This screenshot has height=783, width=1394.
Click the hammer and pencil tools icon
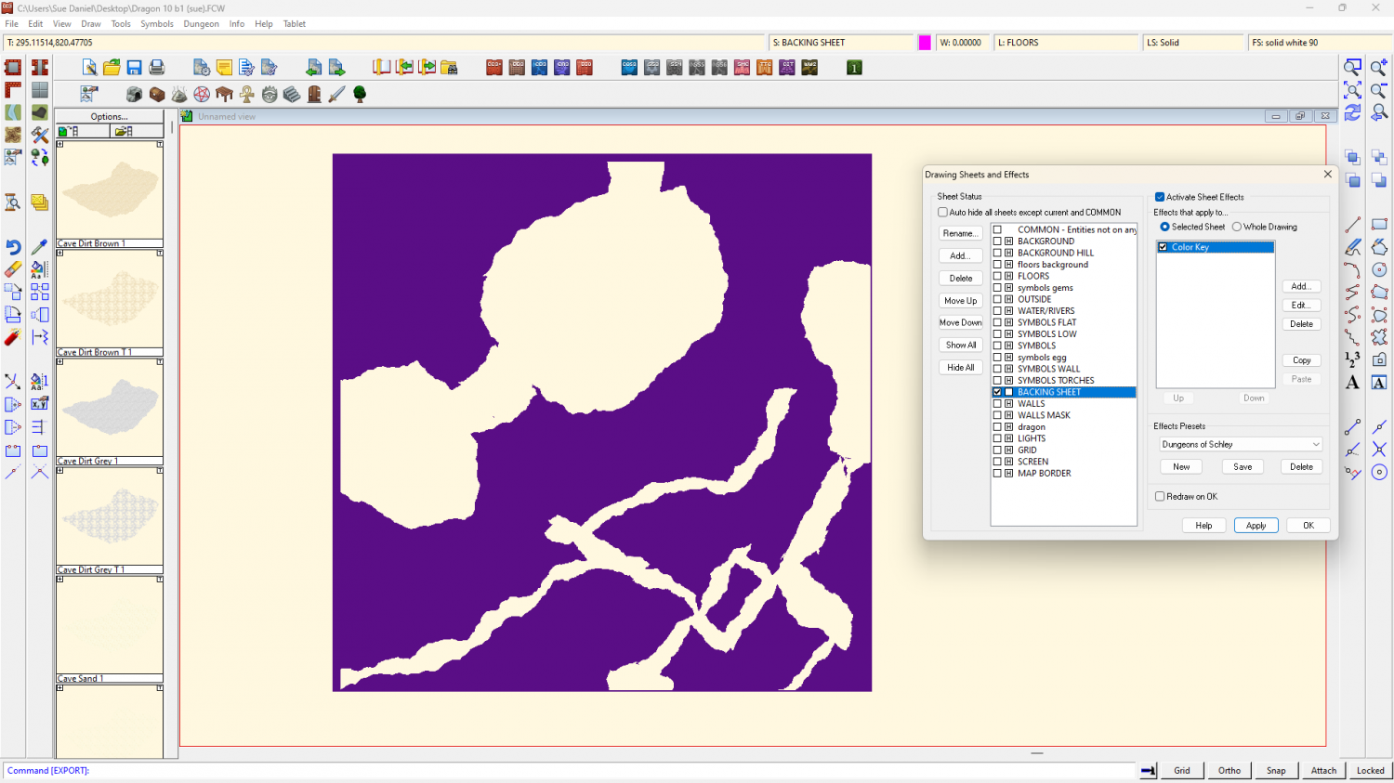39,135
